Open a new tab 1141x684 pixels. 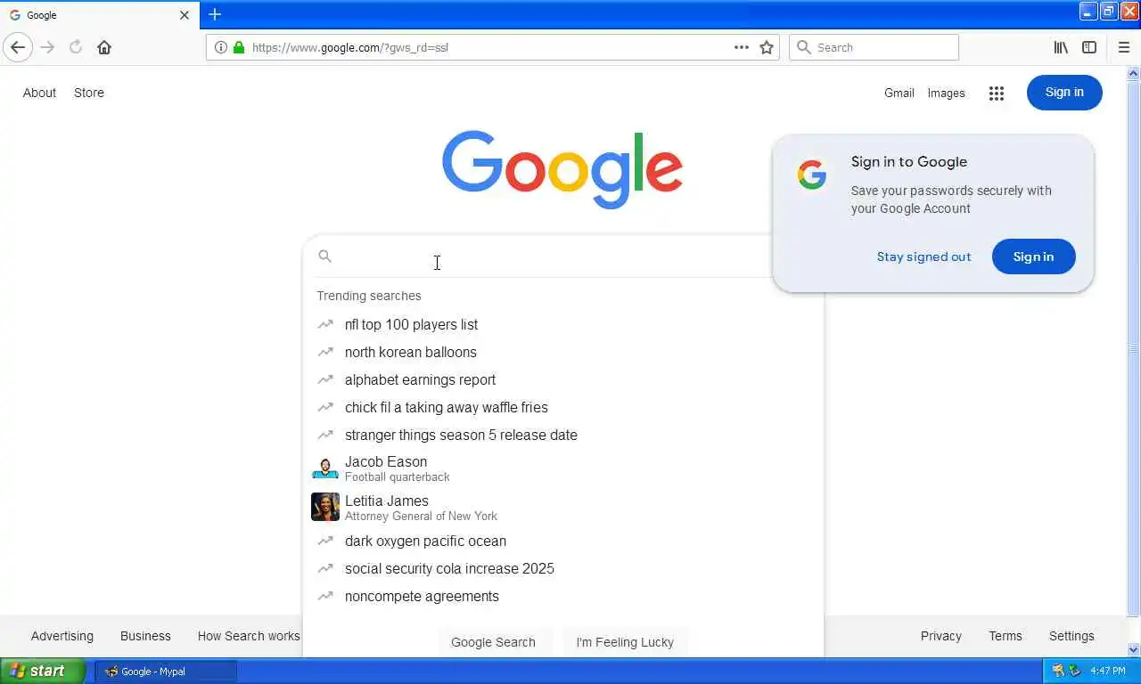point(215,14)
